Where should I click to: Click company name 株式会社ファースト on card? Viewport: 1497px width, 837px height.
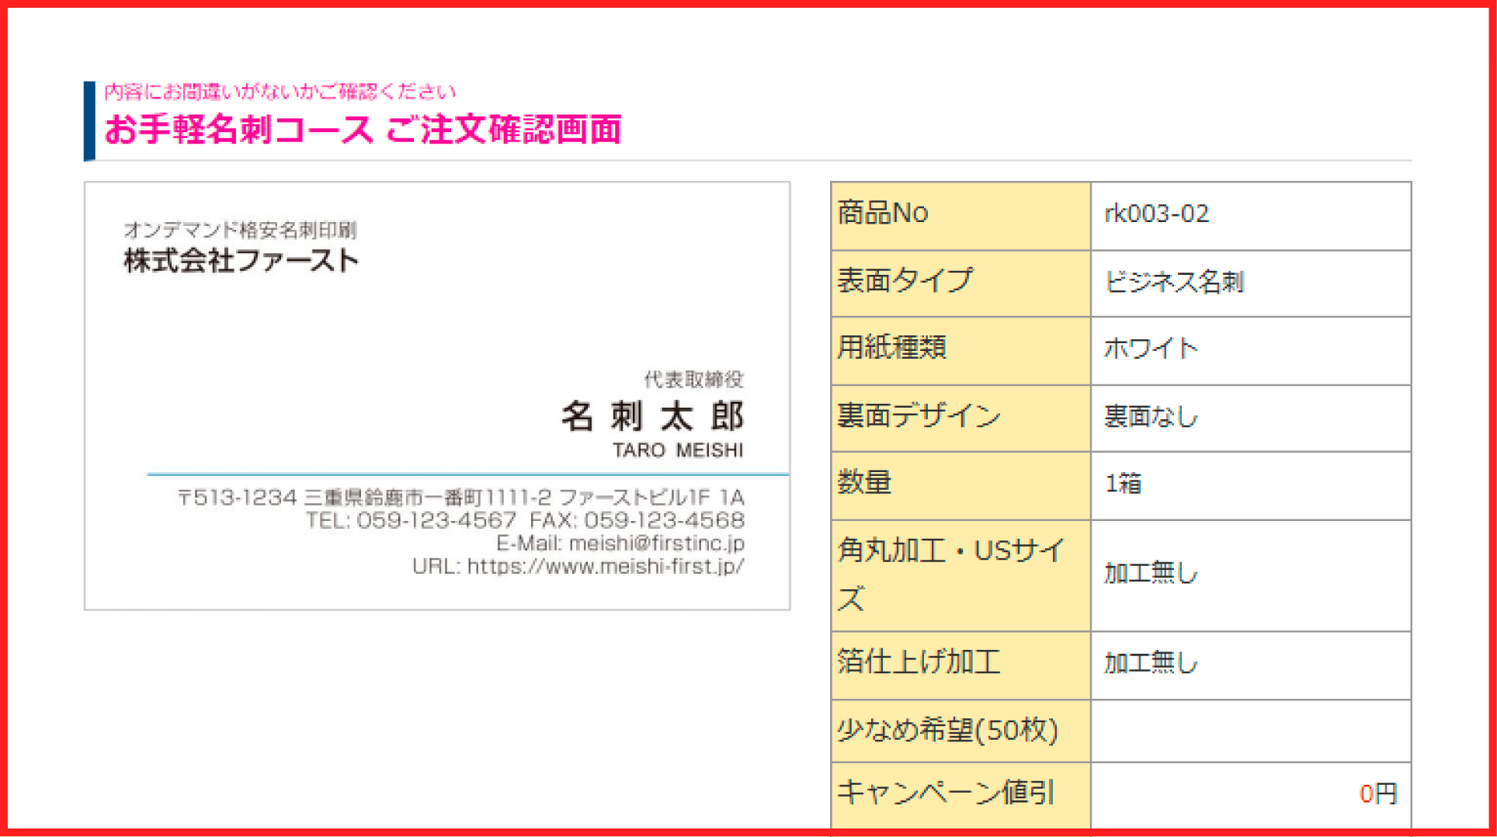(x=241, y=261)
